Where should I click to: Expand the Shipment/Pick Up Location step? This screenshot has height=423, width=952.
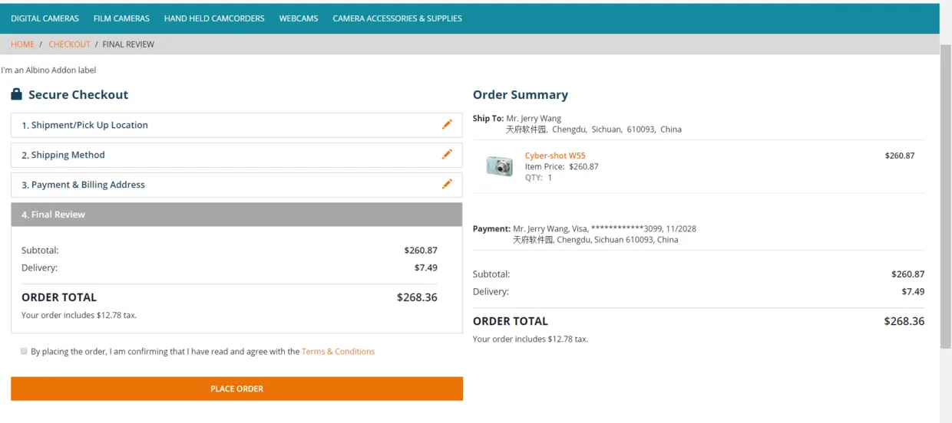(x=236, y=125)
